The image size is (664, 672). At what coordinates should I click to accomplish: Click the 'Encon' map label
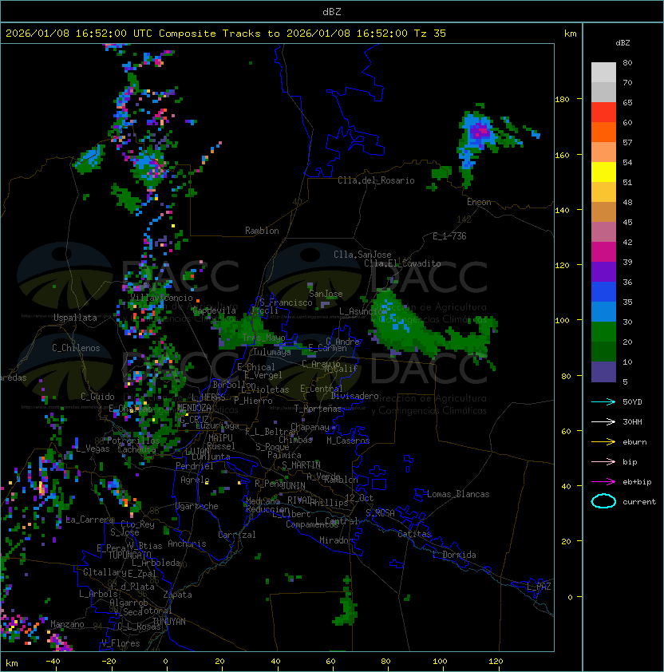click(x=479, y=202)
